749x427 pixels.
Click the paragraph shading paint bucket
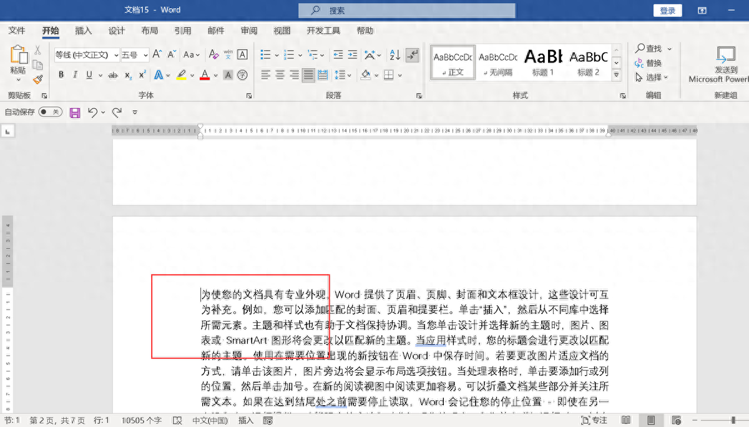(366, 75)
